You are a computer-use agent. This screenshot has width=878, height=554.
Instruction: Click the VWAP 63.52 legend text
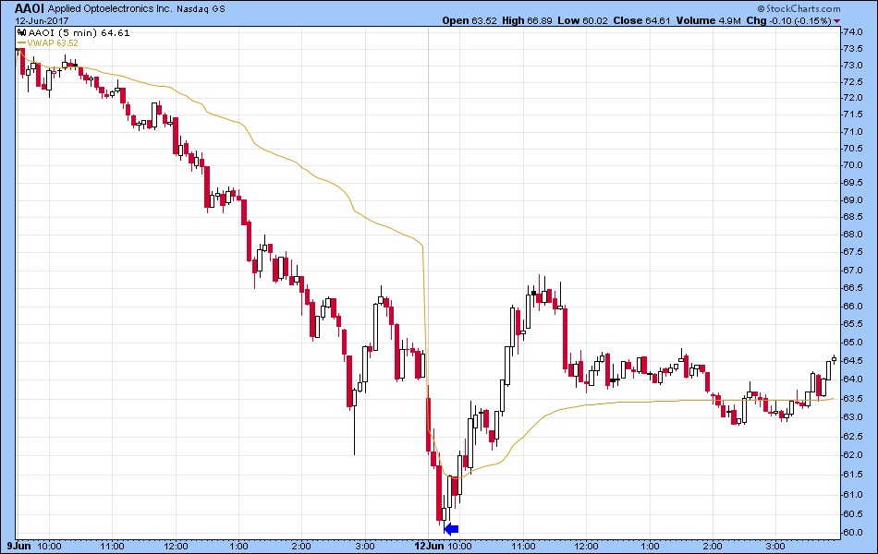pyautogui.click(x=53, y=43)
